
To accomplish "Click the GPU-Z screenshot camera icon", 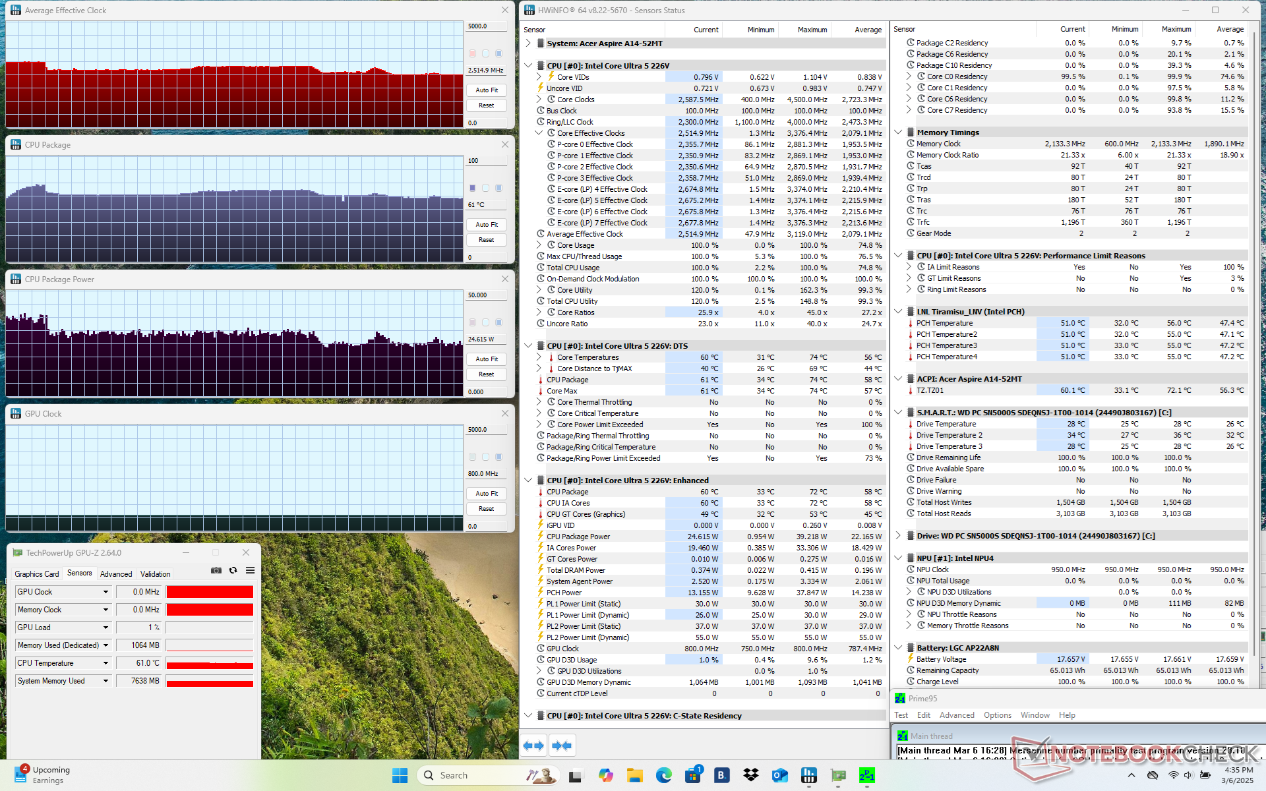I will [216, 570].
